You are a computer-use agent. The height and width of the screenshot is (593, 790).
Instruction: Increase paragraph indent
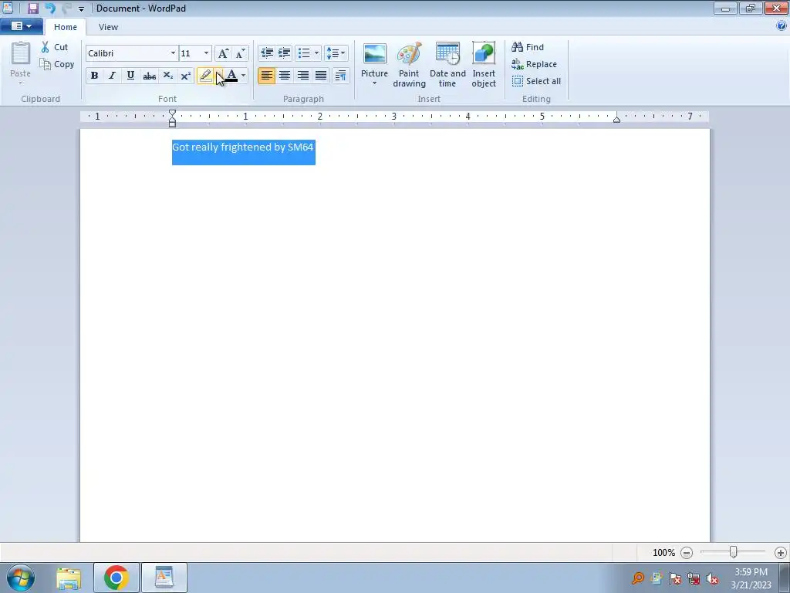284,53
